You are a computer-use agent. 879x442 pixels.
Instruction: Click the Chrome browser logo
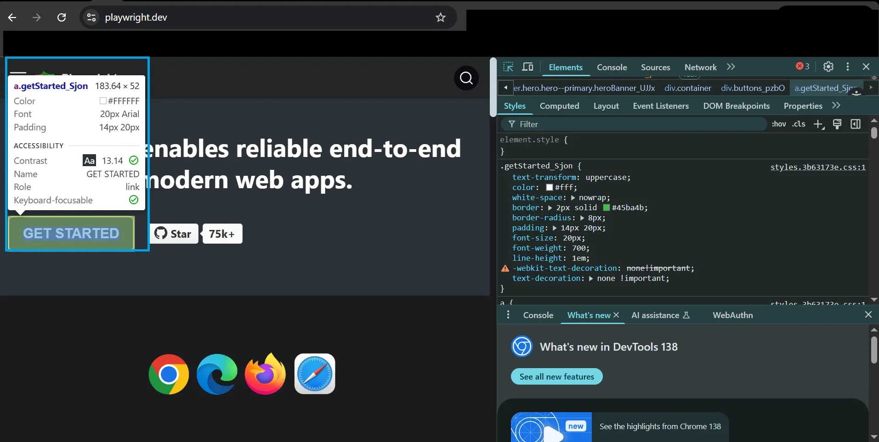point(169,374)
